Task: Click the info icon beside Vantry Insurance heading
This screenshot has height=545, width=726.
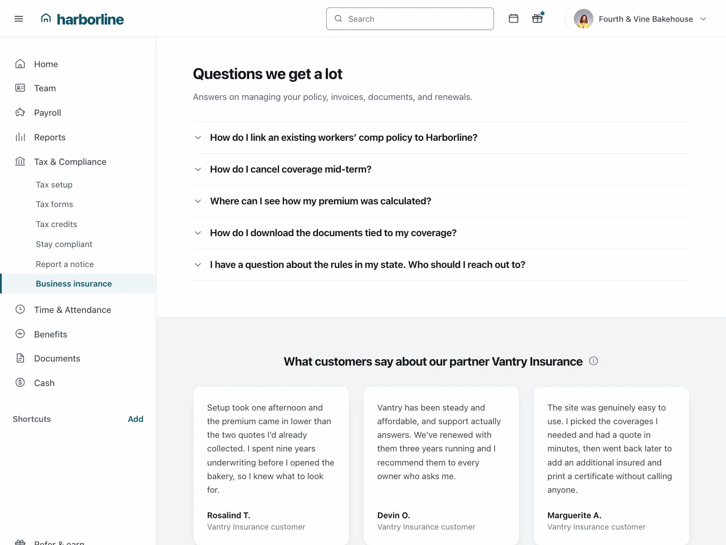Action: pyautogui.click(x=594, y=361)
